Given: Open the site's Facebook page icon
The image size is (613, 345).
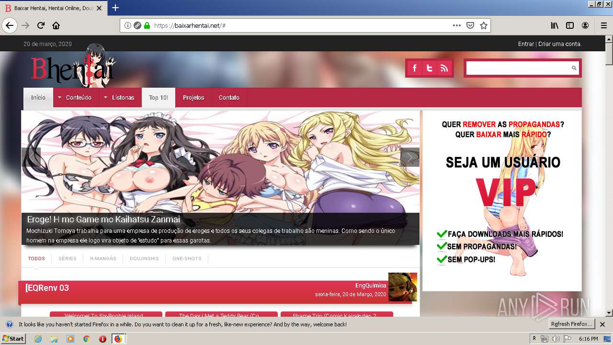Looking at the screenshot, I should tap(415, 68).
